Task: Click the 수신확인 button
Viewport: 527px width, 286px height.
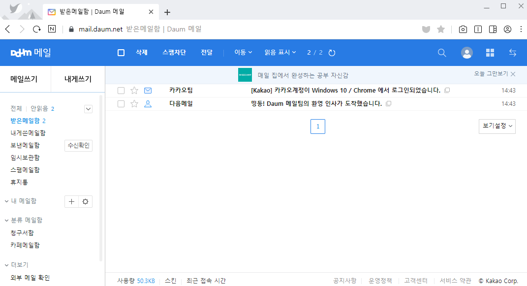Action: 78,146
